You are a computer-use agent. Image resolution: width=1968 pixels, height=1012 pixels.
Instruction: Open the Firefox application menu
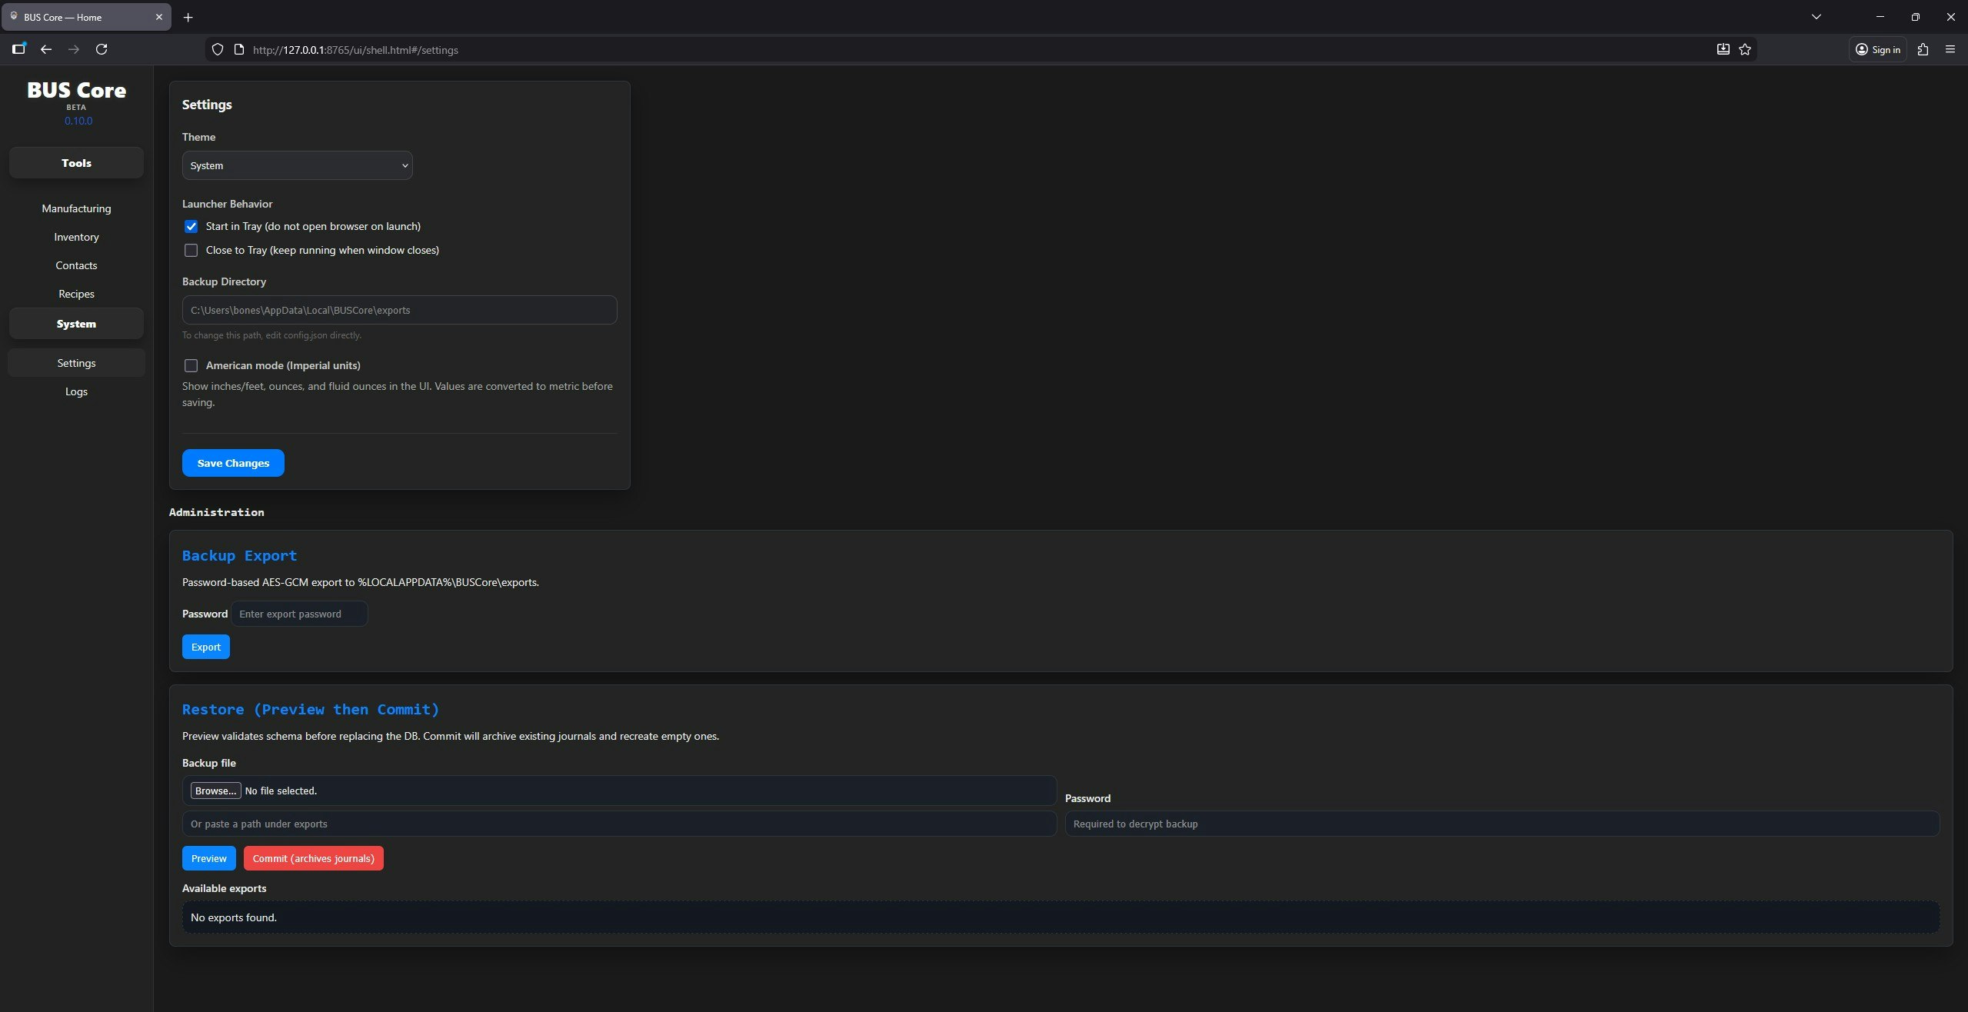coord(1950,49)
